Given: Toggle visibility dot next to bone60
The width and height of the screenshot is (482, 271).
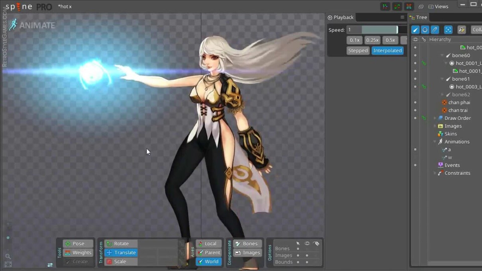Looking at the screenshot, I should point(415,55).
